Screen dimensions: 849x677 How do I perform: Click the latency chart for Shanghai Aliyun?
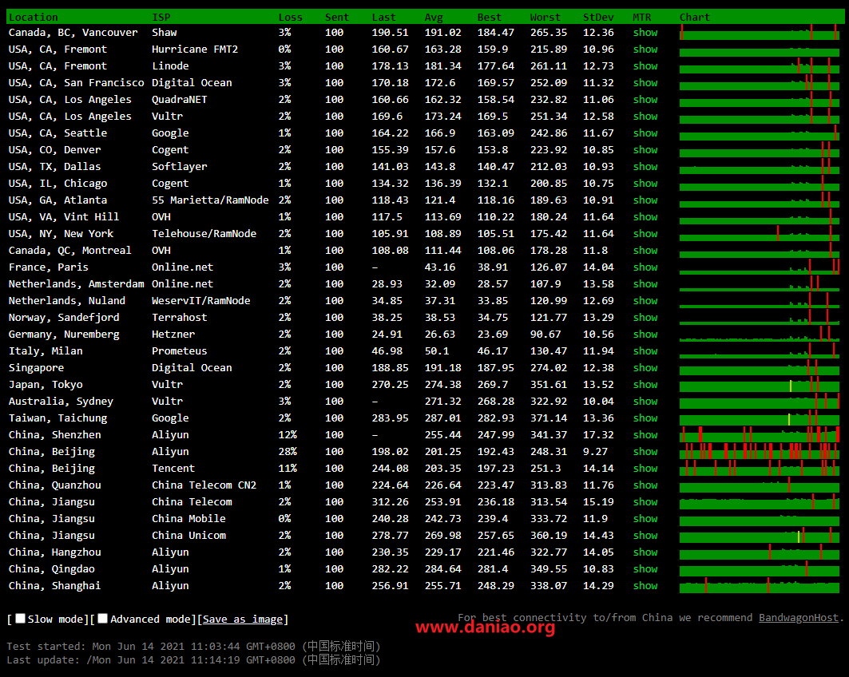click(760, 585)
